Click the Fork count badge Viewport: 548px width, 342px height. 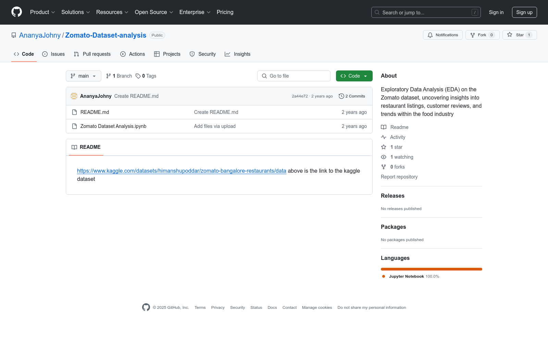[x=491, y=35]
